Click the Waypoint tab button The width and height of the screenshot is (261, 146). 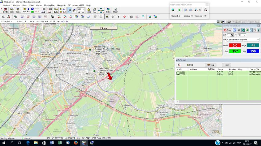pos(236,22)
